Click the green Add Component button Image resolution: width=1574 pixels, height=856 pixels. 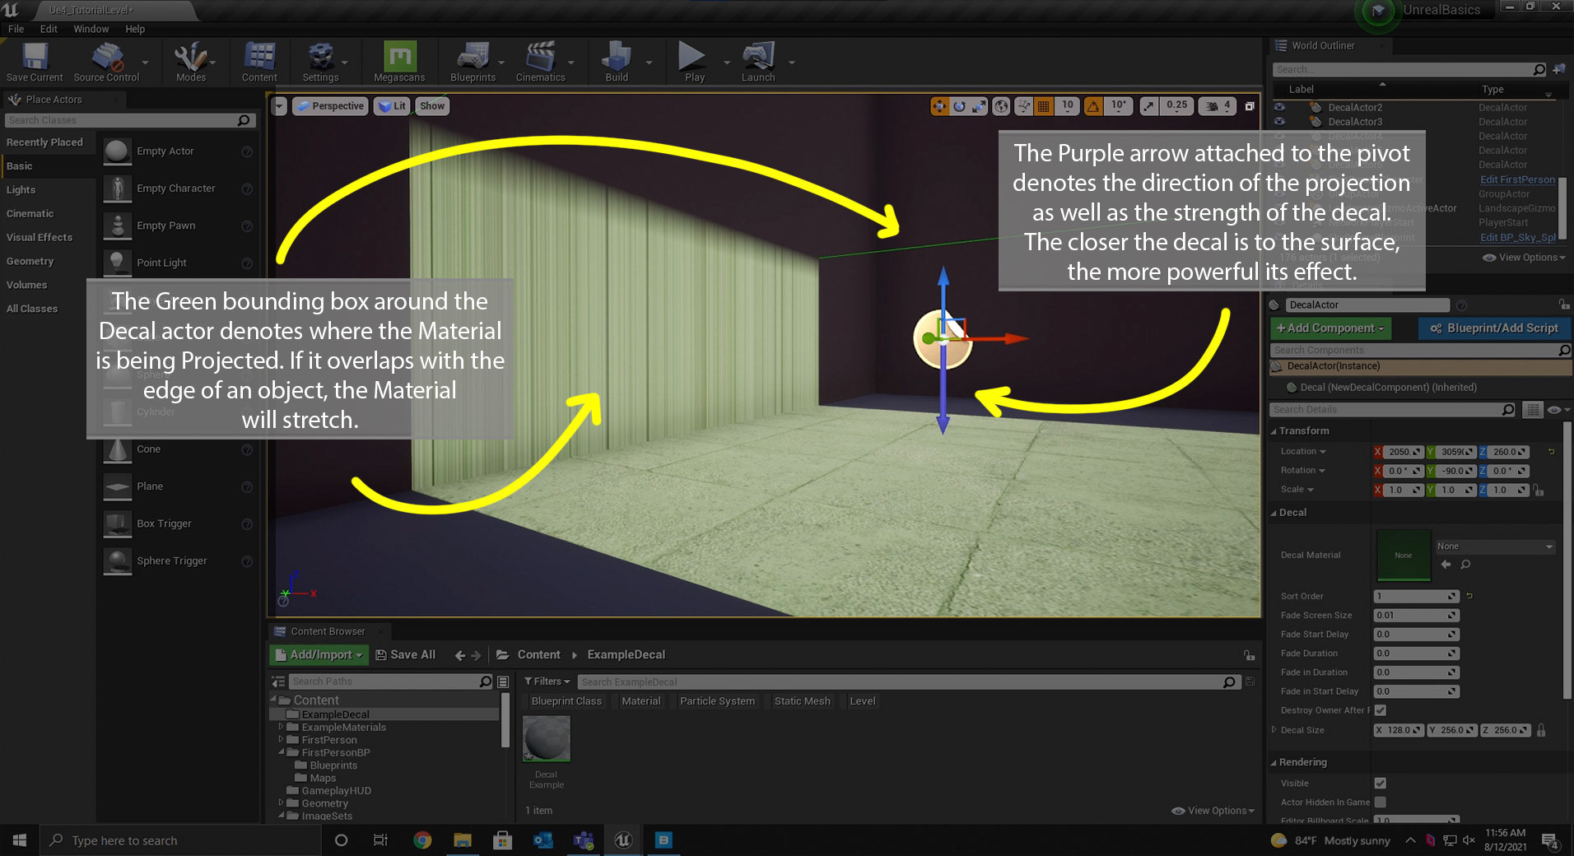1330,328
